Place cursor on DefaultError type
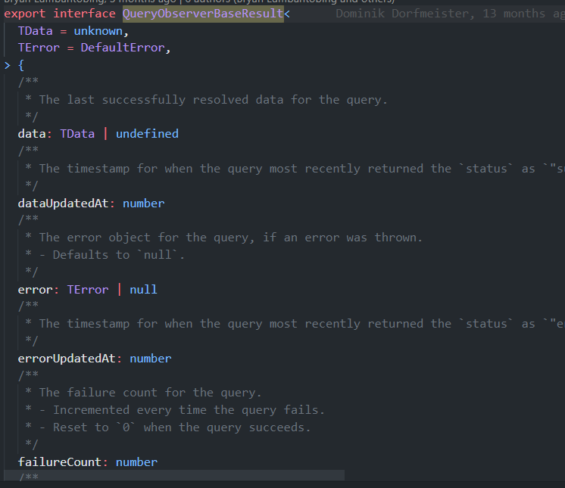 pos(123,48)
